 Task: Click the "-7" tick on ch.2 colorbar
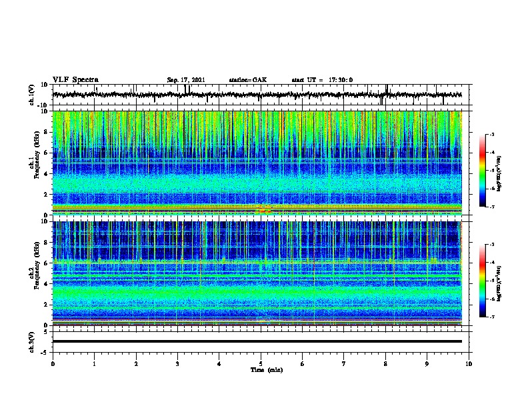coord(491,317)
